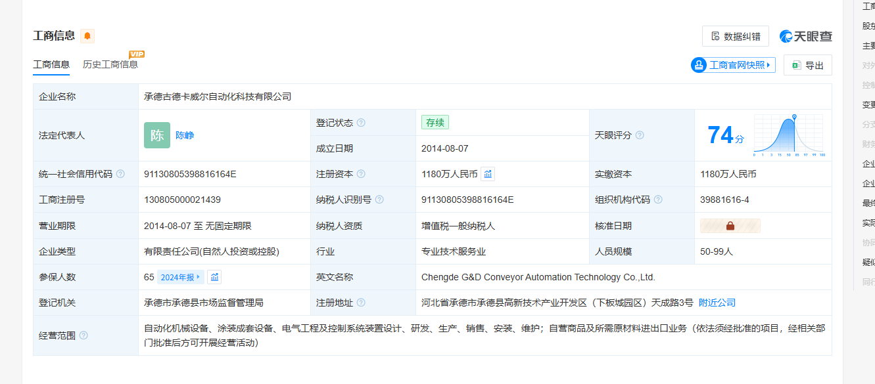This screenshot has width=875, height=384.
Task: Click the help icon next to 经营范围
Action: tap(83, 335)
